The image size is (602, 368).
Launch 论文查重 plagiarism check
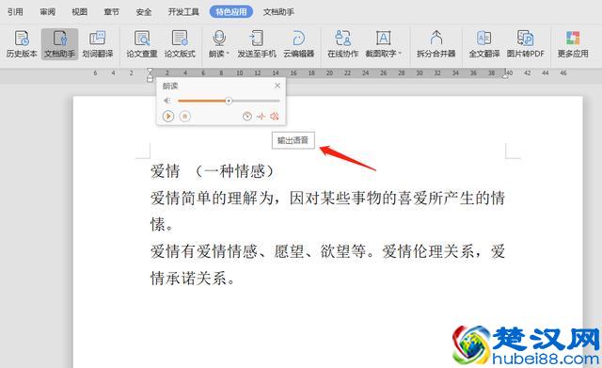click(x=142, y=44)
